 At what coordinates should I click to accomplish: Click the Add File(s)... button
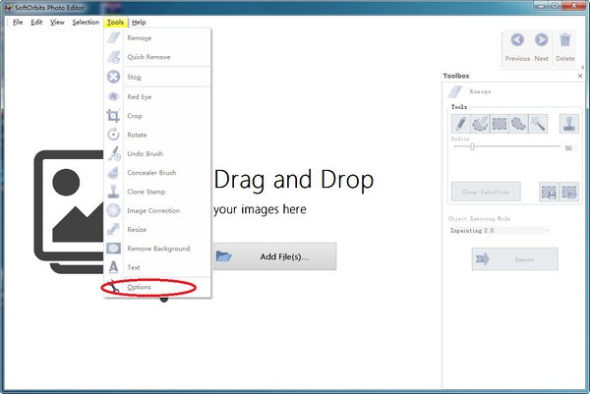pyautogui.click(x=275, y=256)
